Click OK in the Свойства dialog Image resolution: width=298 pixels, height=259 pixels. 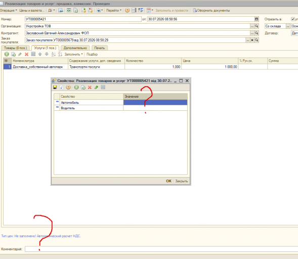click(169, 181)
